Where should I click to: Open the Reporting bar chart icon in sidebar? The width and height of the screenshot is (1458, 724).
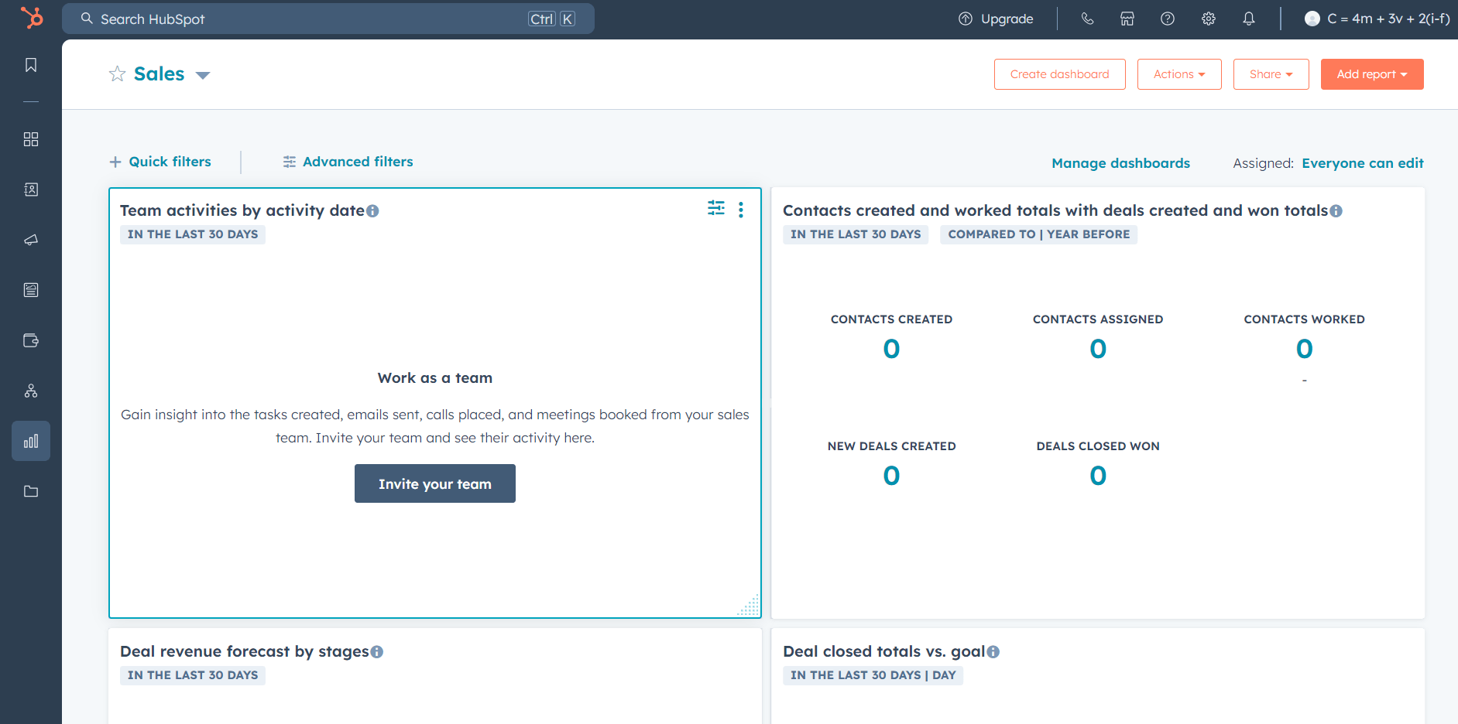(x=31, y=441)
